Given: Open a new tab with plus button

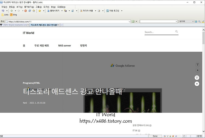Looking at the screenshot, I should [x=62, y=25].
